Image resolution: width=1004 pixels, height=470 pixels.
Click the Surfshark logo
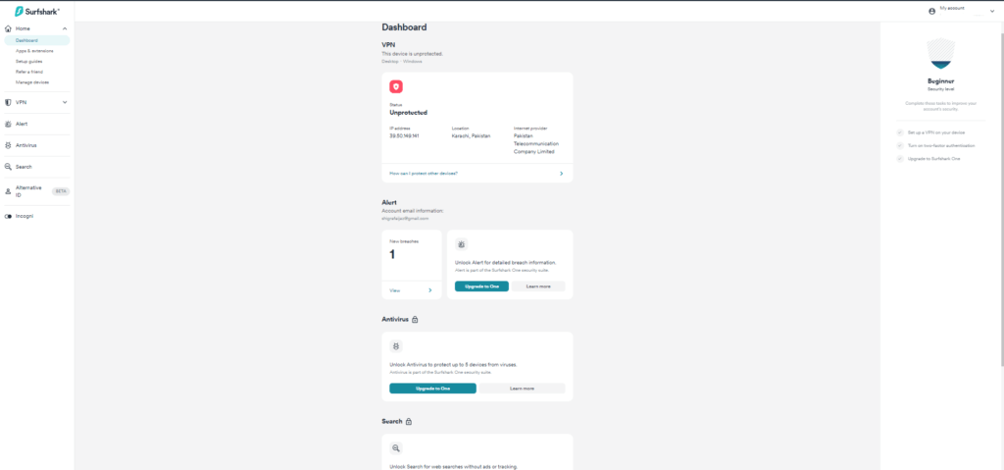click(x=37, y=12)
